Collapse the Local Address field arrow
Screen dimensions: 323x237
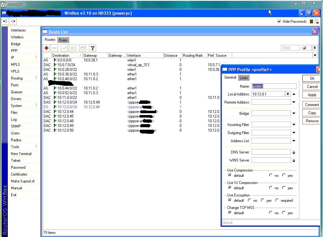(x=294, y=94)
